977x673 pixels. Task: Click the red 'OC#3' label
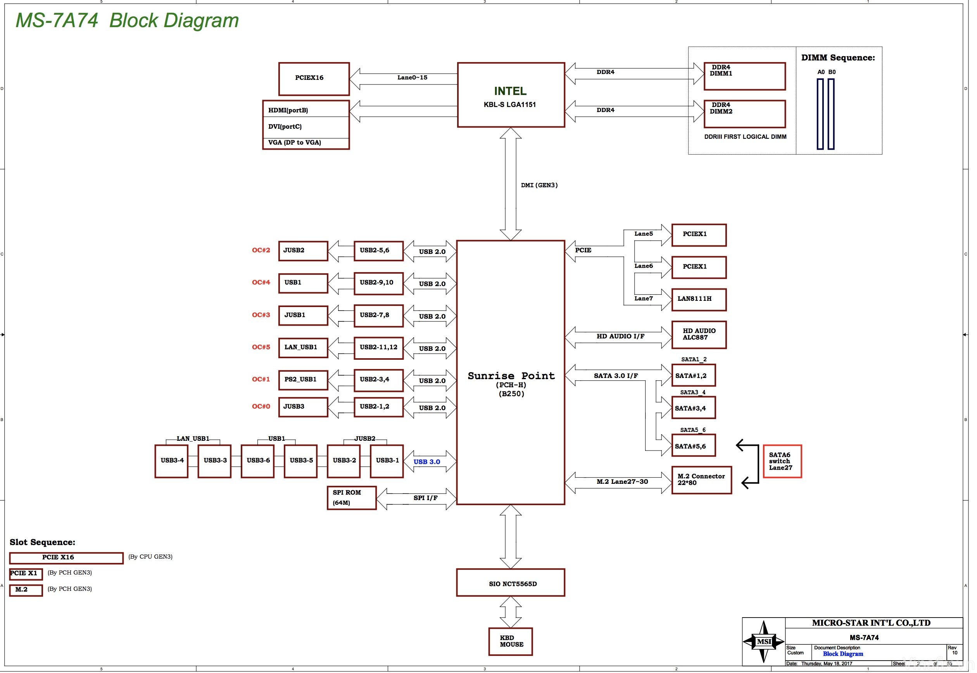[261, 315]
